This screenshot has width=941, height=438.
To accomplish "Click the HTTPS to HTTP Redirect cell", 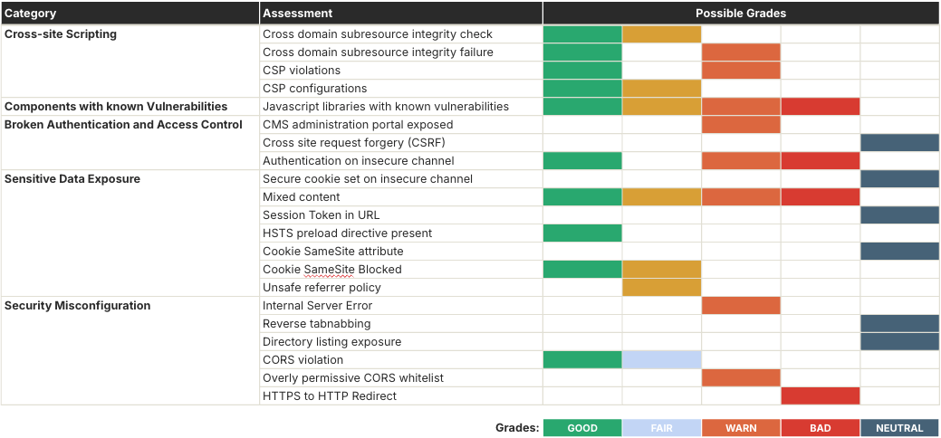I will 330,396.
